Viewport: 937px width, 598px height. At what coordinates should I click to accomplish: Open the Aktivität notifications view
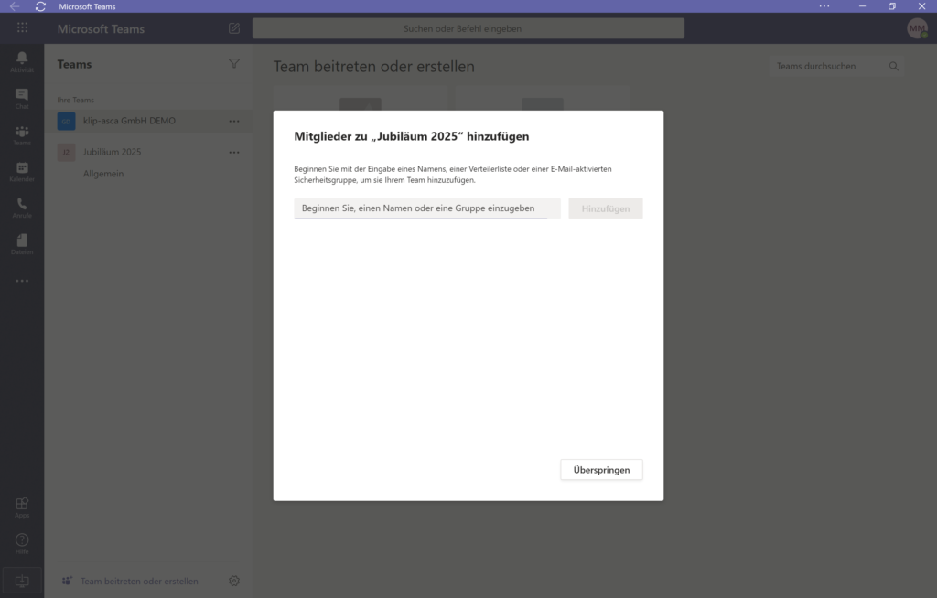22,61
